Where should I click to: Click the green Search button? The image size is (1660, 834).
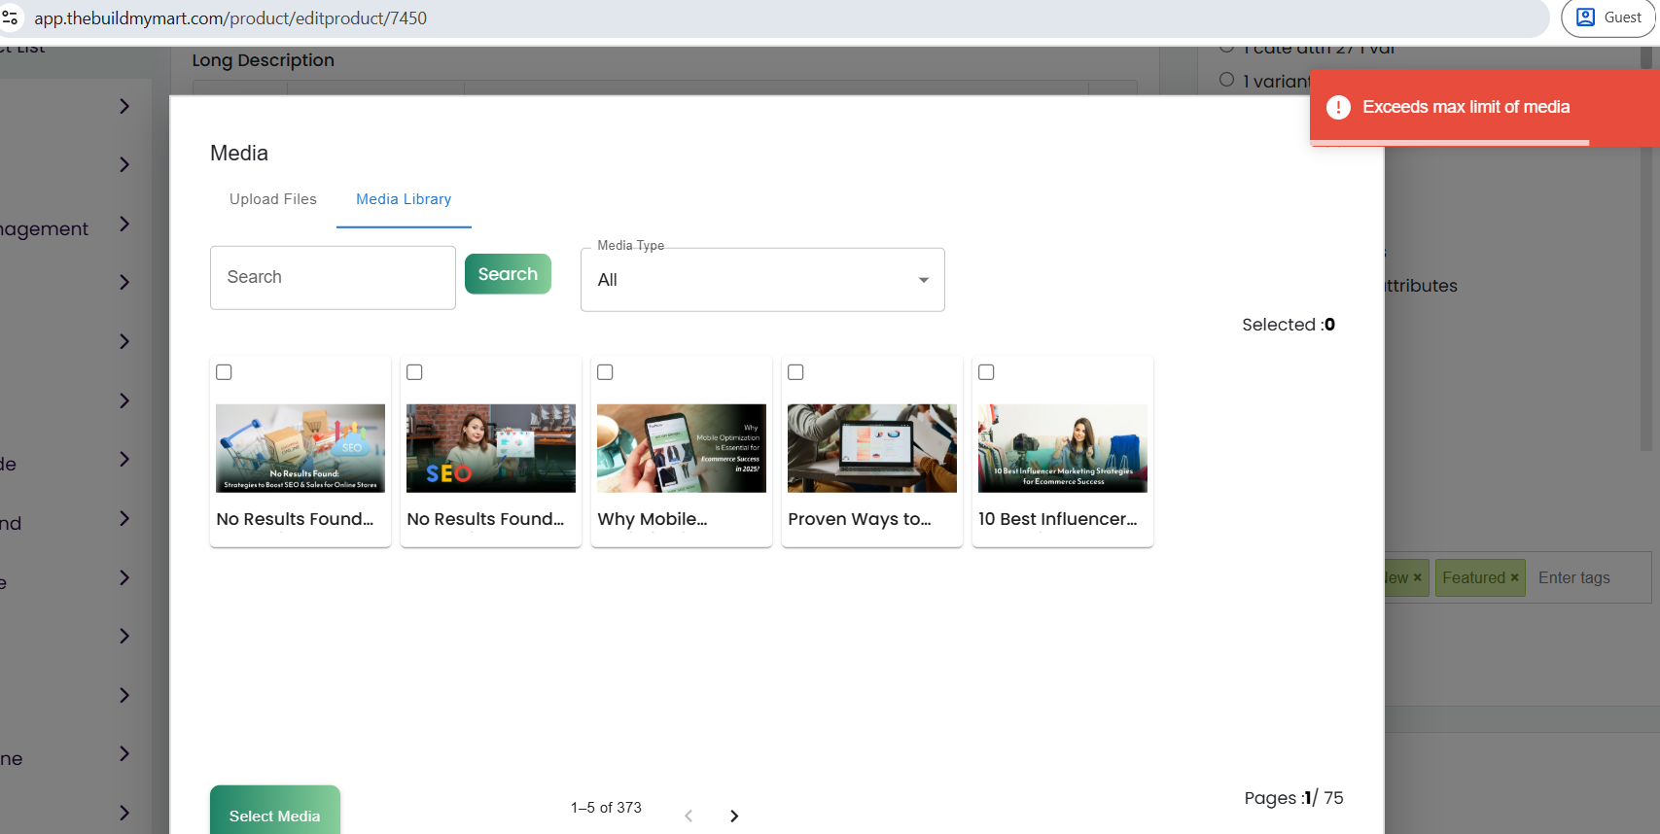508,274
